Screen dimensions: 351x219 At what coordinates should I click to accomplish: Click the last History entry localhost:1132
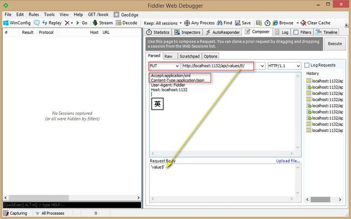tap(325, 130)
